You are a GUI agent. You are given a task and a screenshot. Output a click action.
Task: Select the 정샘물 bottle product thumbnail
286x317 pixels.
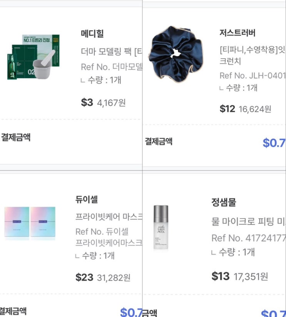pyautogui.click(x=161, y=227)
